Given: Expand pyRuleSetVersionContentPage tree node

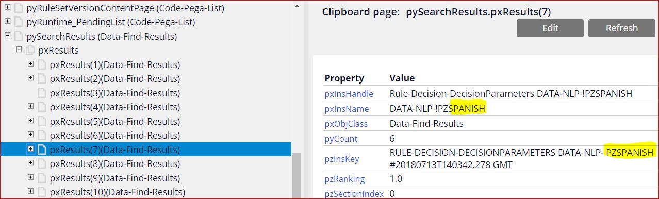Looking at the screenshot, I should click(7, 8).
